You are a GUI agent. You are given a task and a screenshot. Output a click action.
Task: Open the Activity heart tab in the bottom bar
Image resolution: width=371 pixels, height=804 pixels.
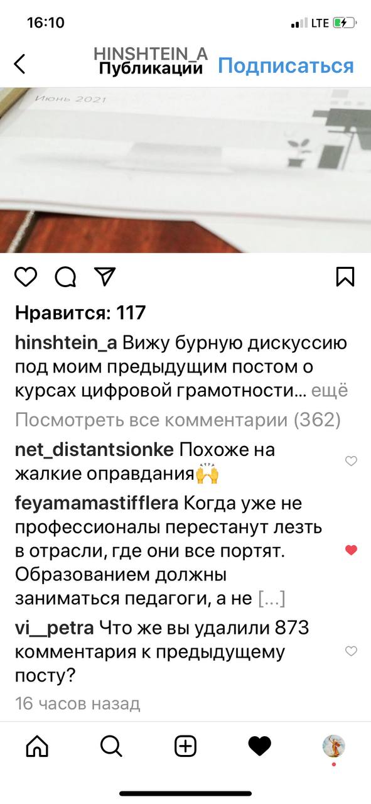coord(259,746)
